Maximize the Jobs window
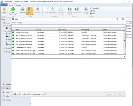 pos(117,19)
